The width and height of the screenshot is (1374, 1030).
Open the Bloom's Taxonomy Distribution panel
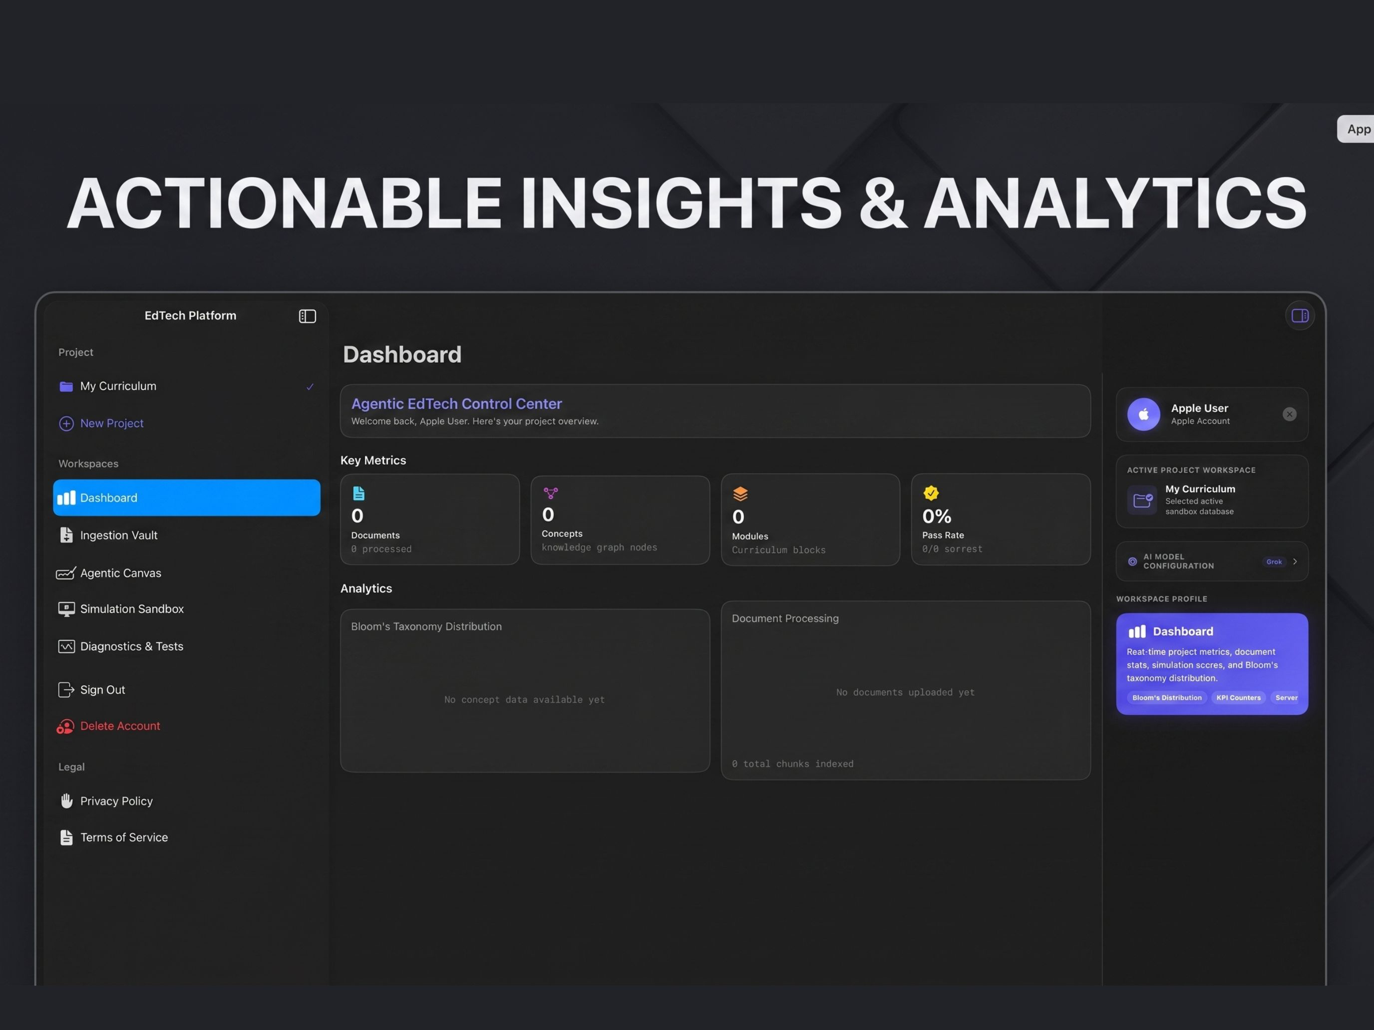tap(525, 690)
